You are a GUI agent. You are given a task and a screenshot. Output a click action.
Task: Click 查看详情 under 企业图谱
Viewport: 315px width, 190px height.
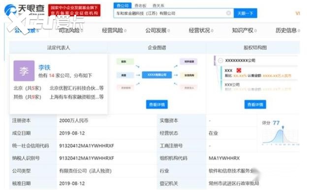coord(157,105)
